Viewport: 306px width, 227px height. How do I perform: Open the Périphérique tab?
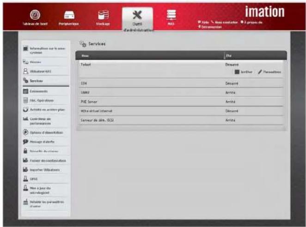(x=69, y=18)
